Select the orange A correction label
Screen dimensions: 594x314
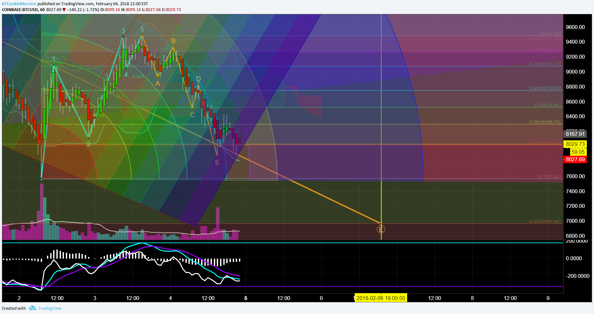(158, 83)
